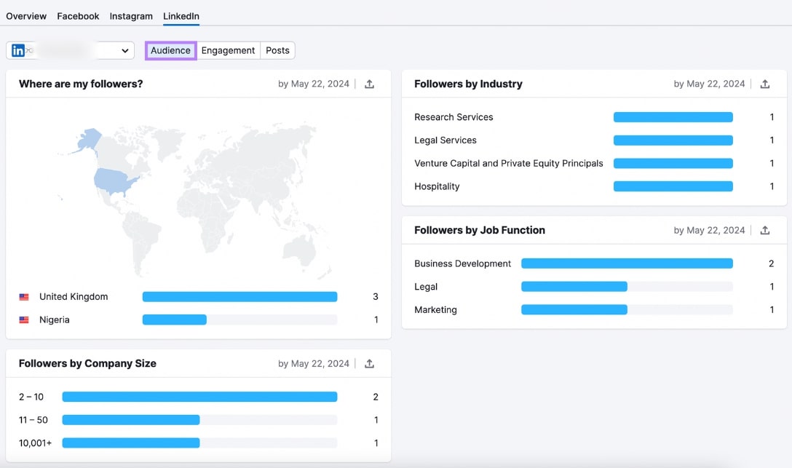This screenshot has height=468, width=792.
Task: Switch to the Posts view
Action: coord(277,50)
